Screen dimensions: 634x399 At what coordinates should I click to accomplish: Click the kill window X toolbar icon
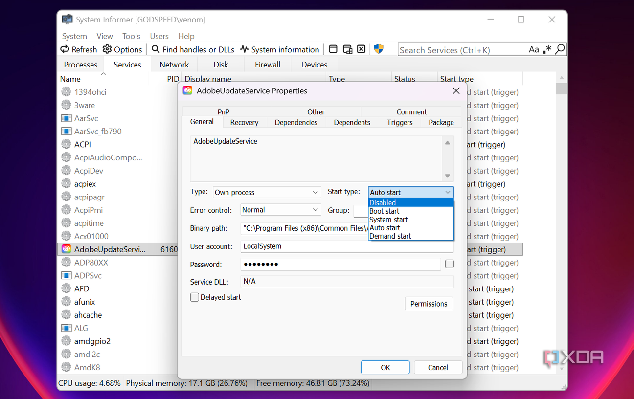click(361, 49)
